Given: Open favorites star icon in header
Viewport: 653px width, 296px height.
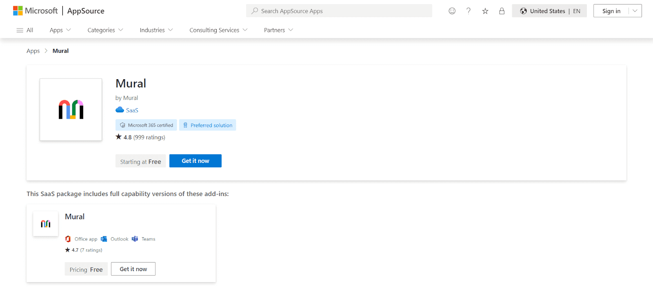Looking at the screenshot, I should click(x=485, y=11).
